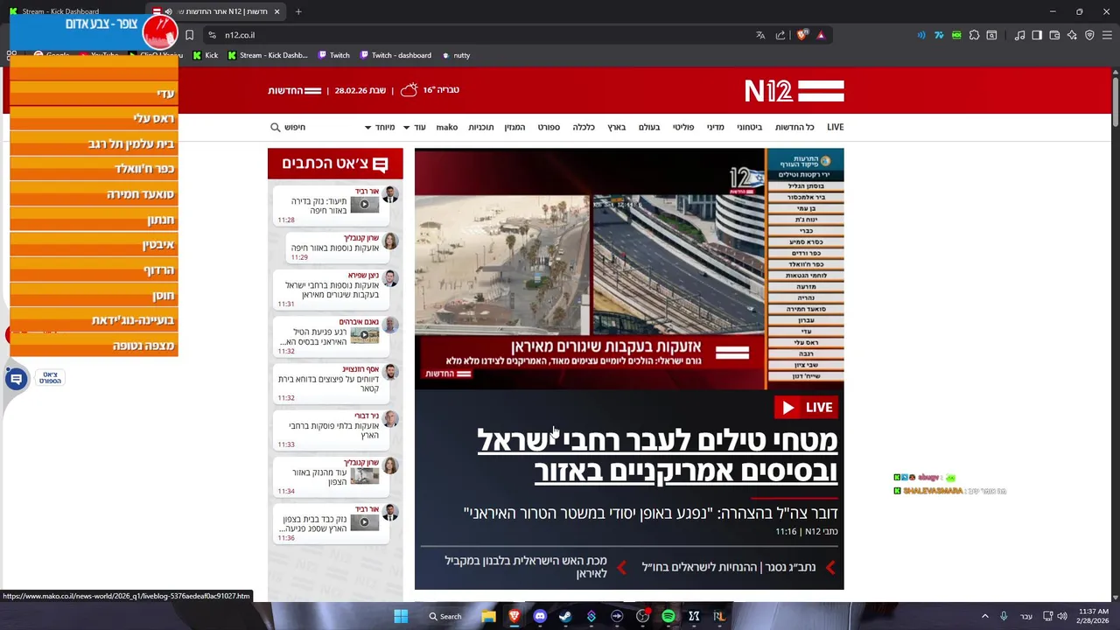Open the site settings icon beside n12.co.il

point(212,35)
